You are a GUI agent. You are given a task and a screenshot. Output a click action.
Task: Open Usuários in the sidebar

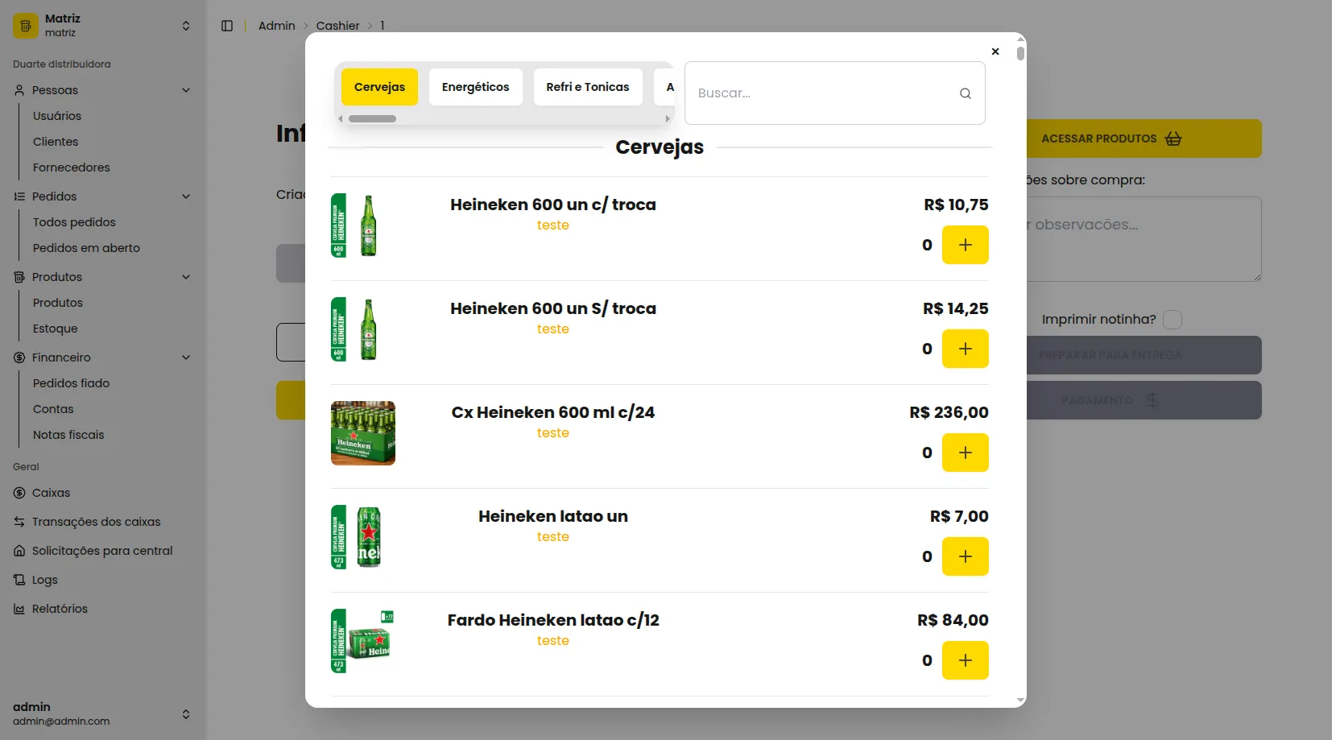[57, 116]
